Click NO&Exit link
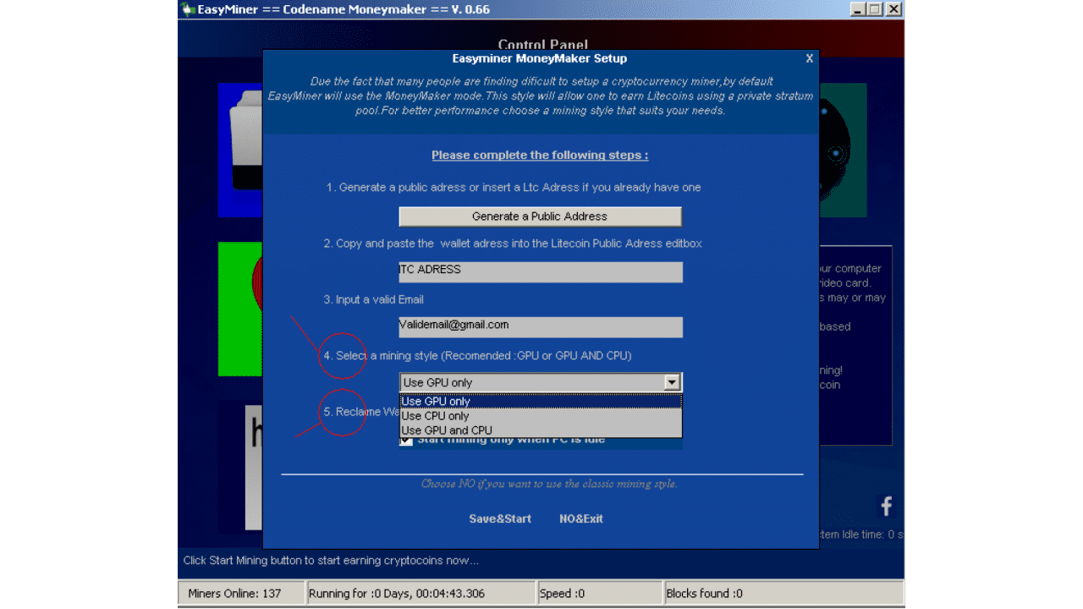 pos(581,518)
